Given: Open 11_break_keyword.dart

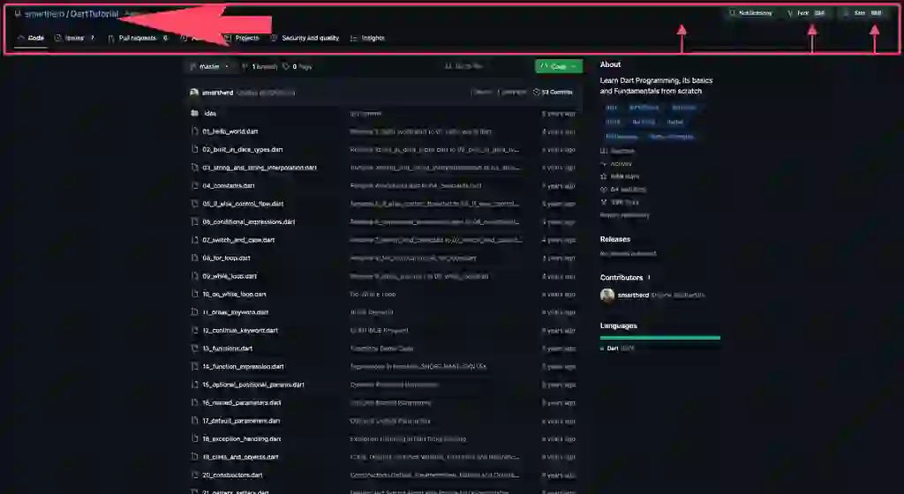Looking at the screenshot, I should (235, 312).
